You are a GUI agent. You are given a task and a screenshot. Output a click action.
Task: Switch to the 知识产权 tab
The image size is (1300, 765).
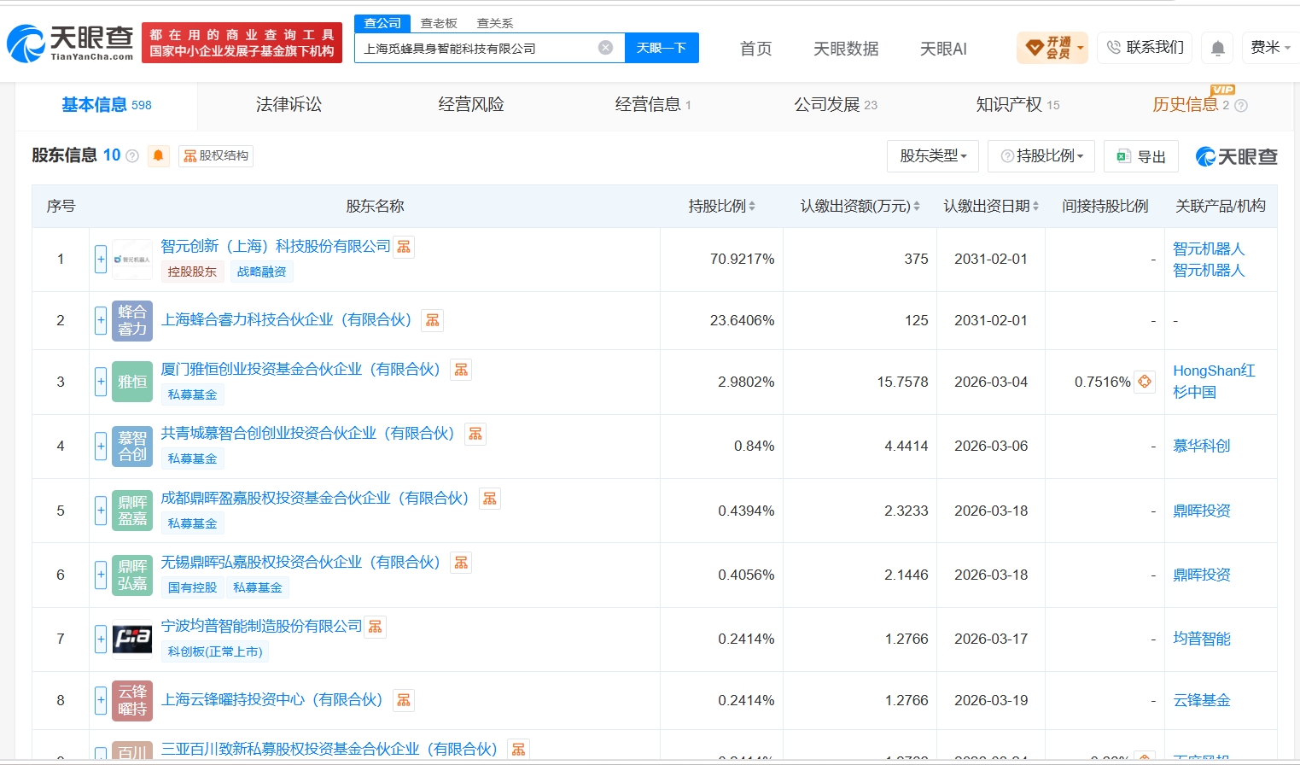tap(1017, 105)
